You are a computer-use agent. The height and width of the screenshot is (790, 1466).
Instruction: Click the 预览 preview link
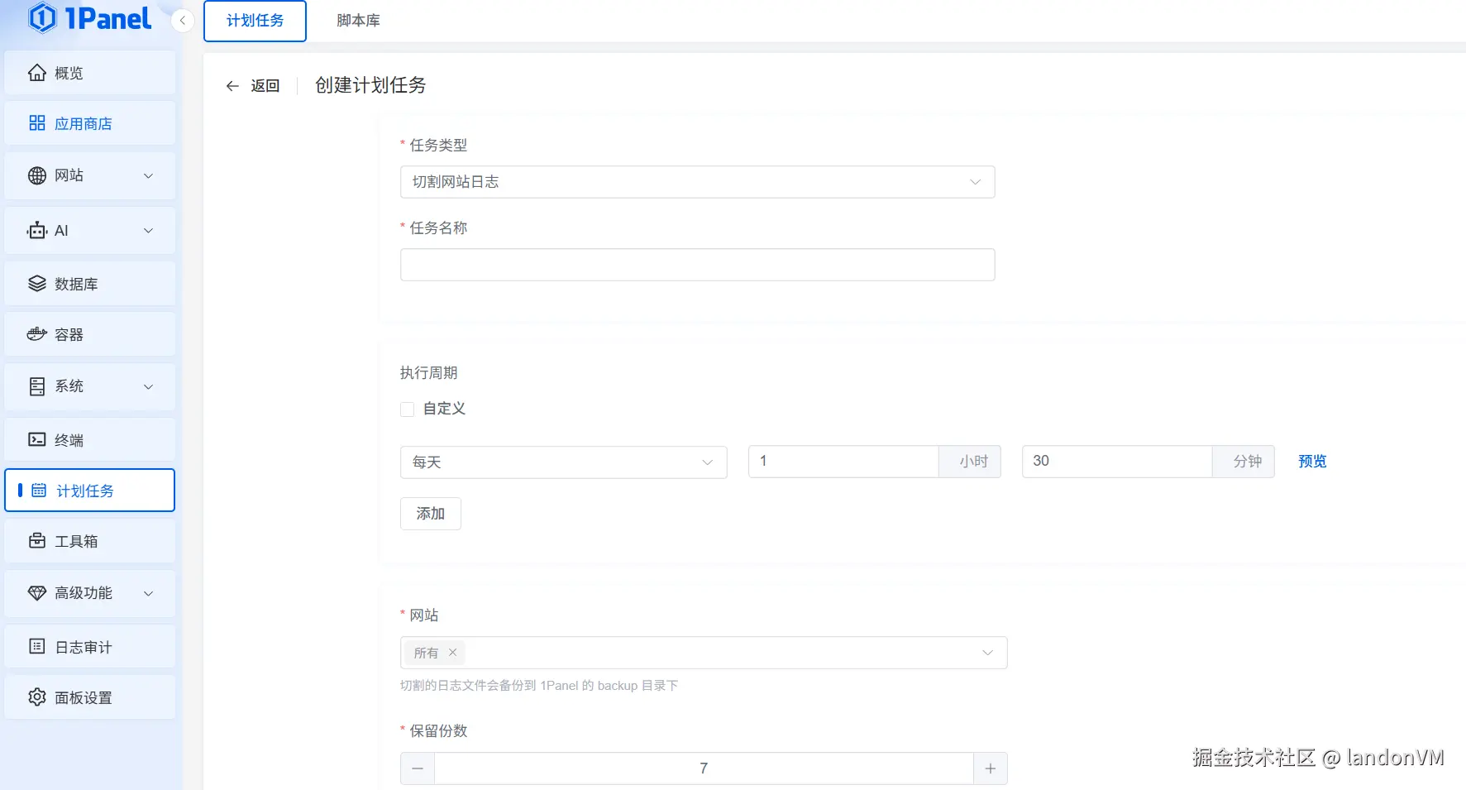[x=1311, y=461]
